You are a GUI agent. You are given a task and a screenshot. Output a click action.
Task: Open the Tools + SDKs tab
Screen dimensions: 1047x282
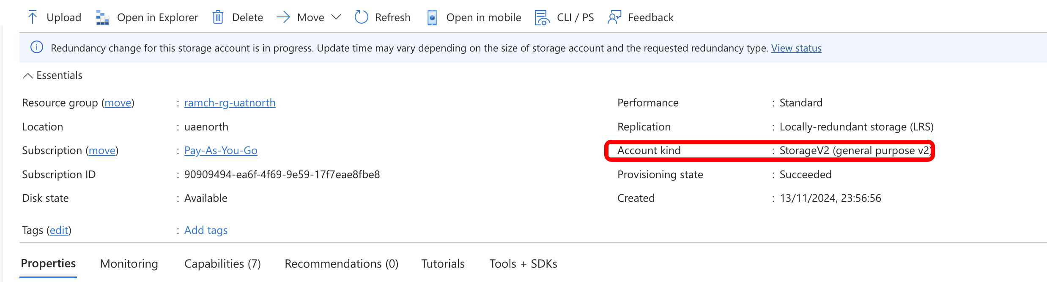523,264
